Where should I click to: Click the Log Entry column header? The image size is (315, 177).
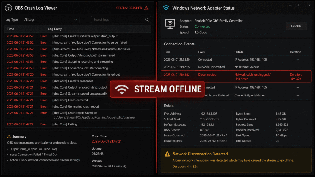(x=55, y=29)
